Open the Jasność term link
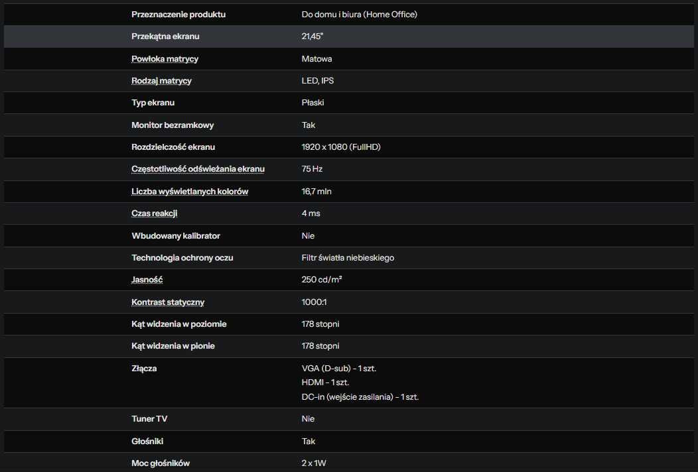 147,280
